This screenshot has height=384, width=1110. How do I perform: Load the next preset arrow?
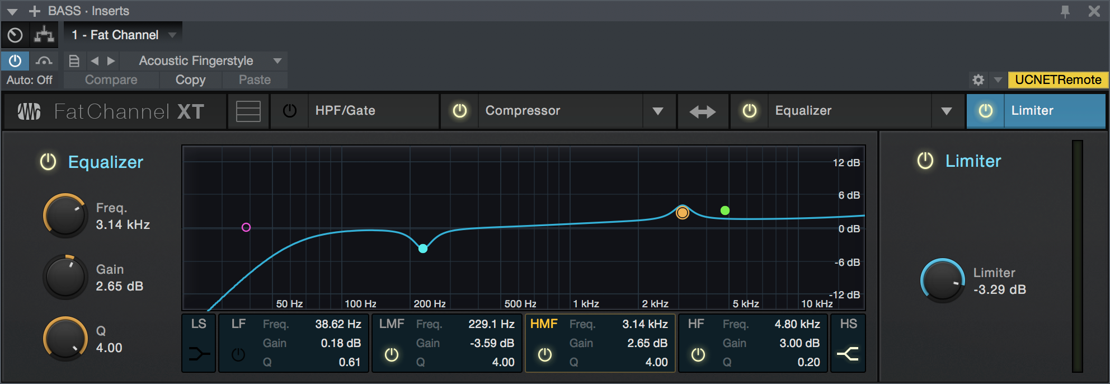pos(111,60)
